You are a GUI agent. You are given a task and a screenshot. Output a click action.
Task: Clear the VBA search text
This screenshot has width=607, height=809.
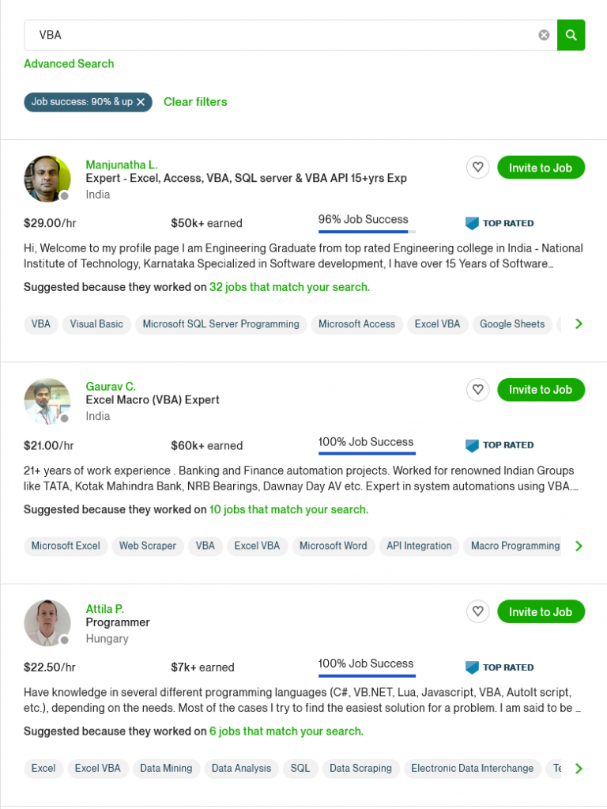click(544, 35)
